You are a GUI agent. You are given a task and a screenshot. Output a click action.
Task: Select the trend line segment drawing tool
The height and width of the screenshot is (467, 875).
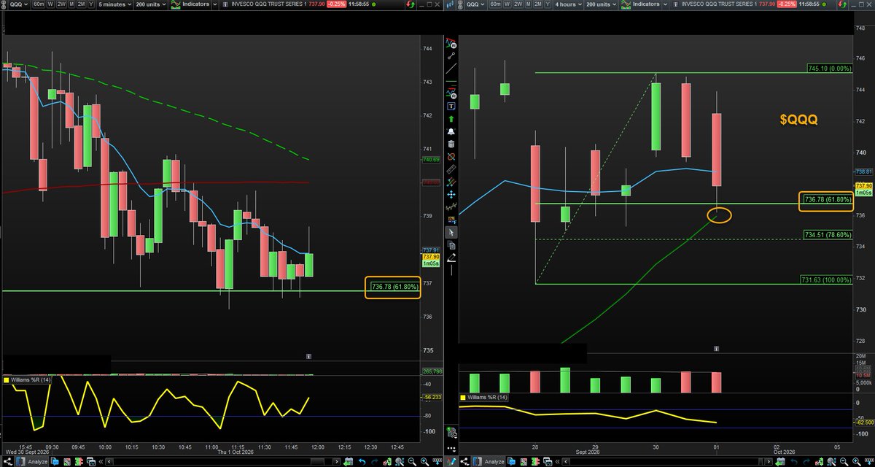click(x=451, y=55)
